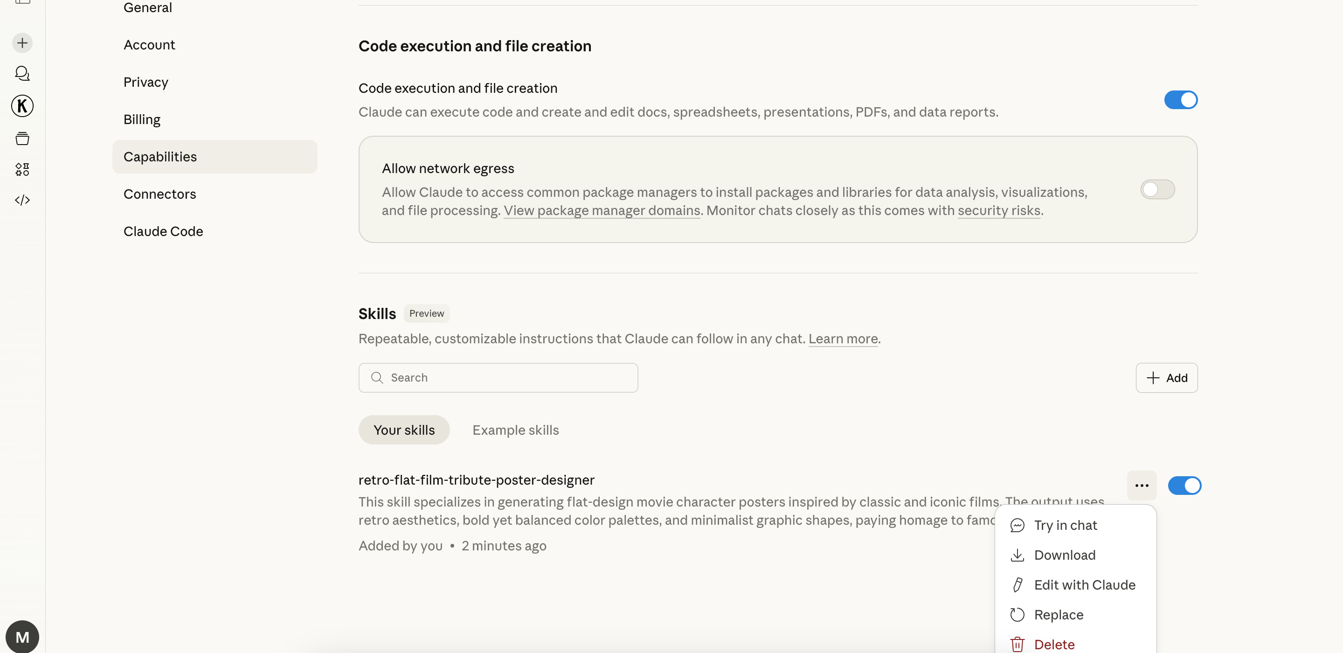Switch to the Example skills tab
1343x653 pixels.
pos(515,430)
